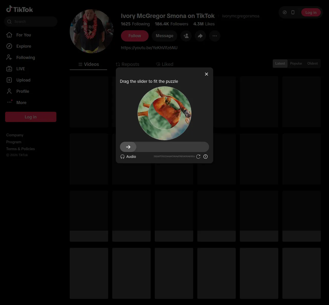
Task: Select the Latest sort option
Action: (x=280, y=64)
